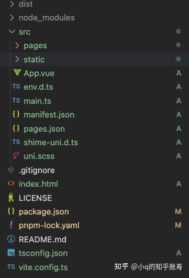Click the HTML brackets icon beside index.html

pyautogui.click(x=11, y=184)
